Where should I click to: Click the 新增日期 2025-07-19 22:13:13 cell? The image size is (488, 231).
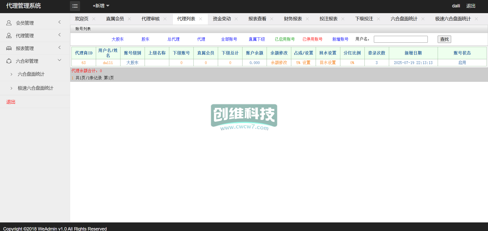coord(413,63)
